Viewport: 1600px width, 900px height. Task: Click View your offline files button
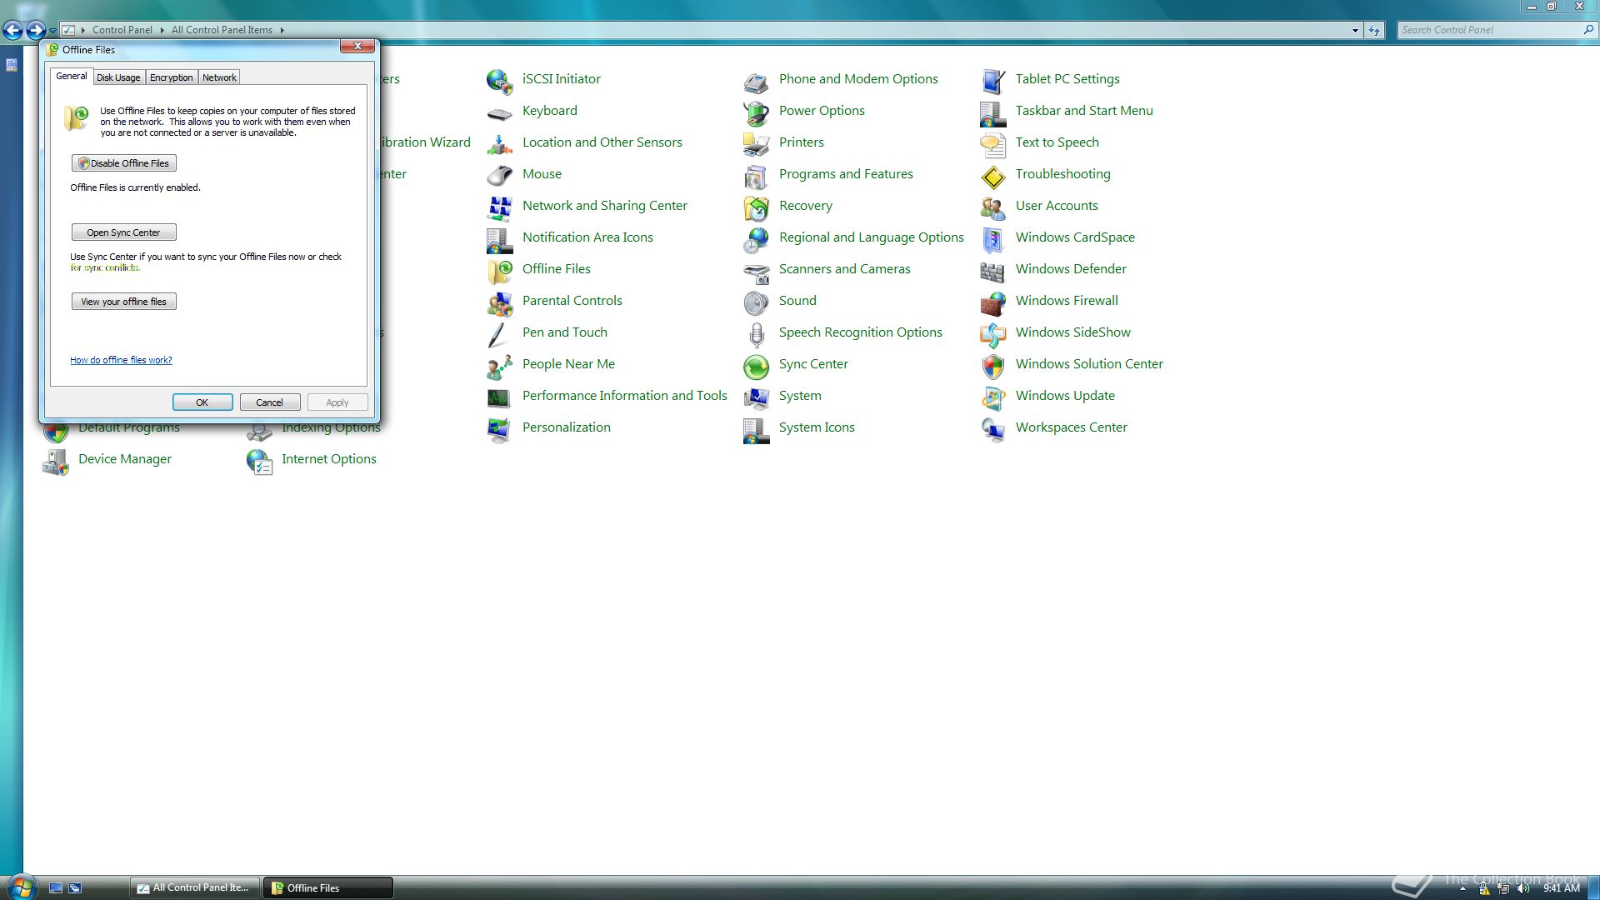tap(123, 302)
